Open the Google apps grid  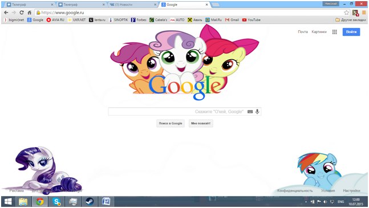coord(334,32)
